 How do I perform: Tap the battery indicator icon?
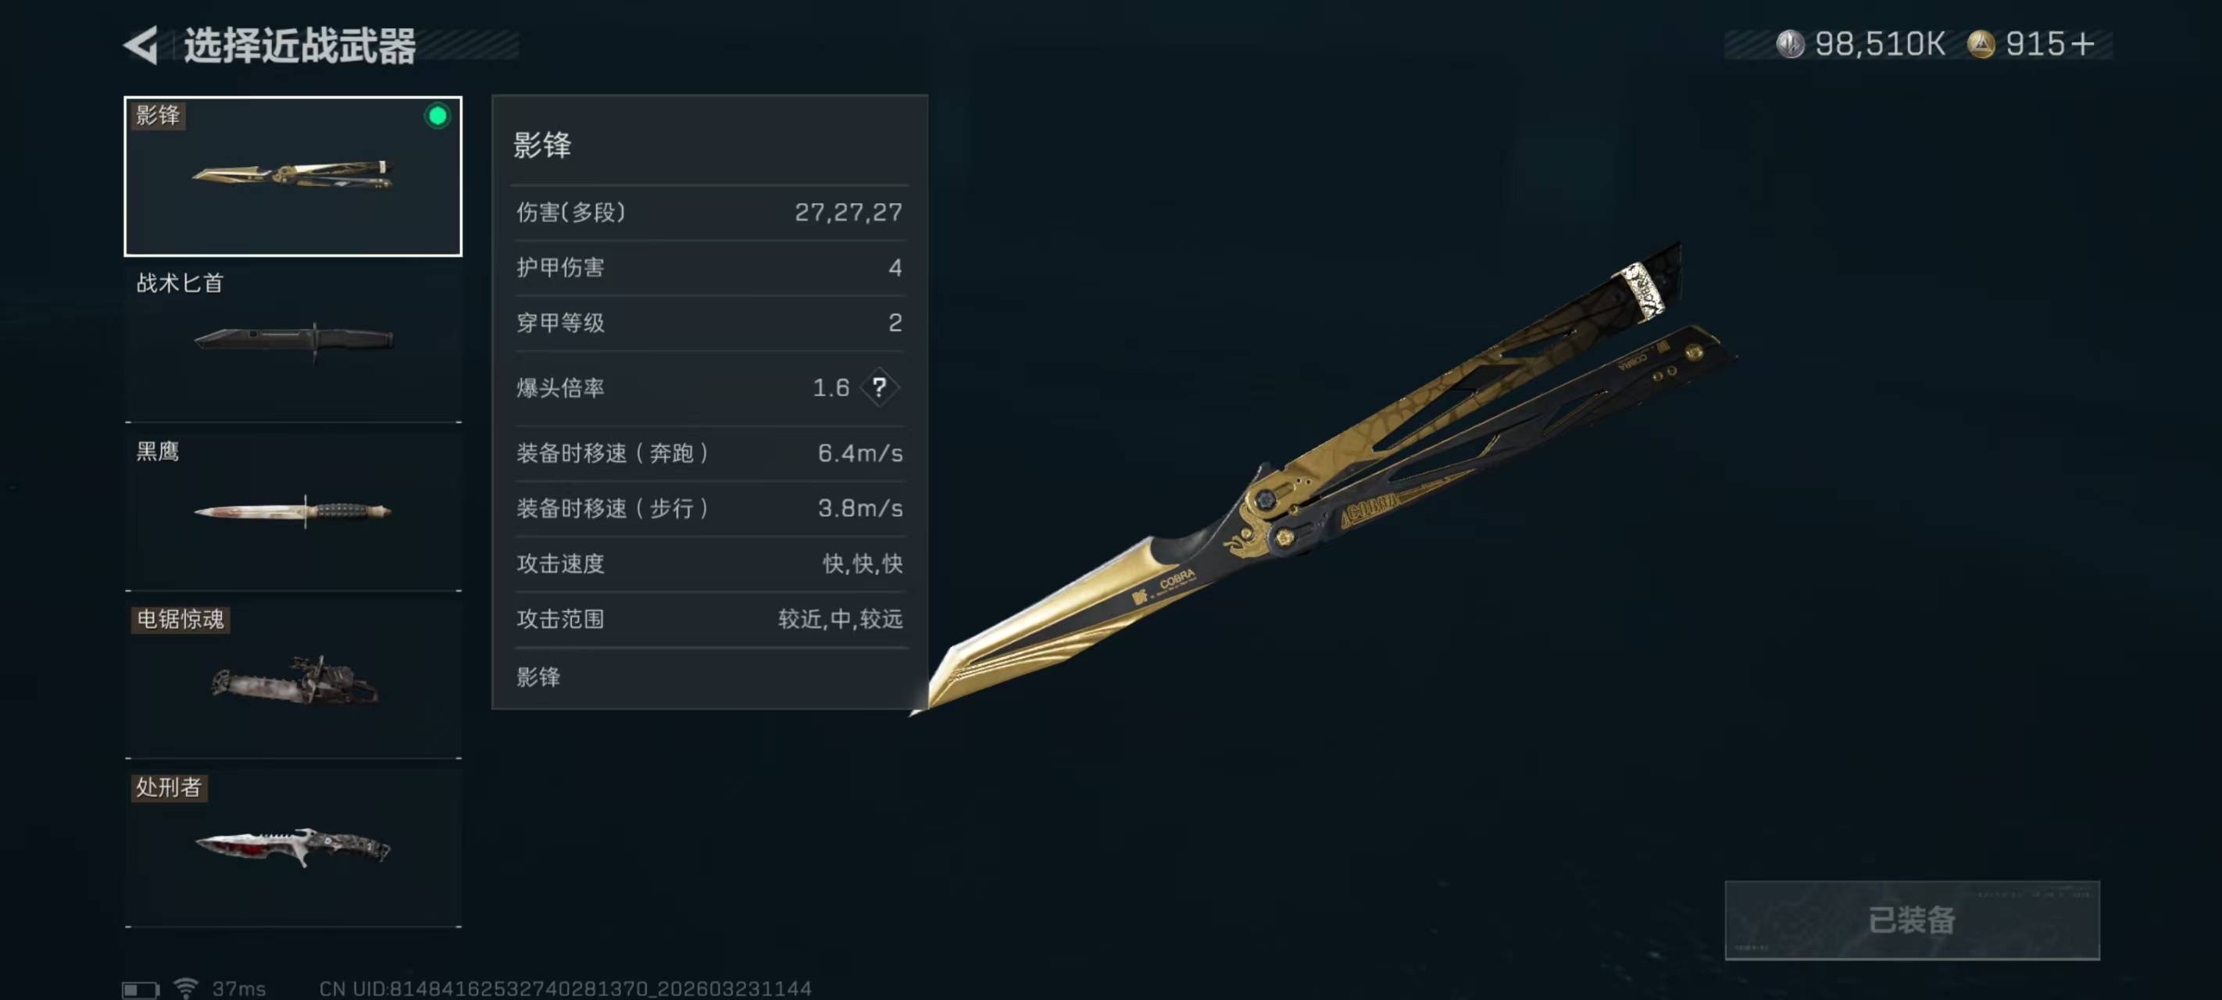click(x=141, y=989)
